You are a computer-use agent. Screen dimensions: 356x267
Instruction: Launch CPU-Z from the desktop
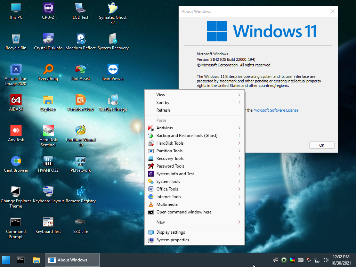48,11
